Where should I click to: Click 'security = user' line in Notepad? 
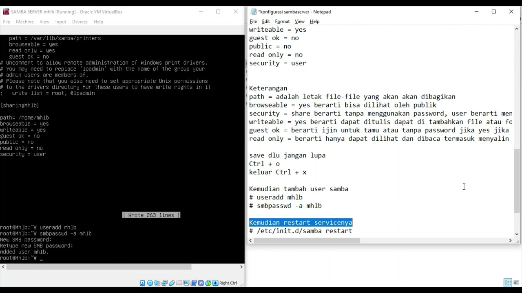pos(278,63)
